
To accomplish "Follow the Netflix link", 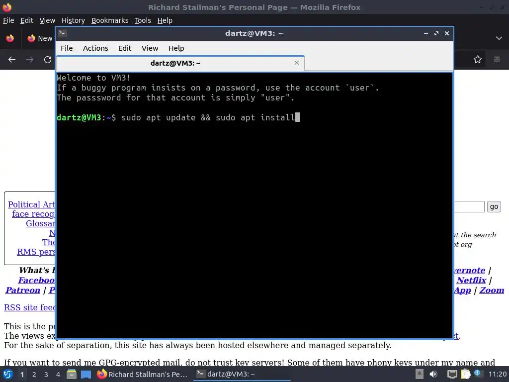I will pyautogui.click(x=471, y=280).
